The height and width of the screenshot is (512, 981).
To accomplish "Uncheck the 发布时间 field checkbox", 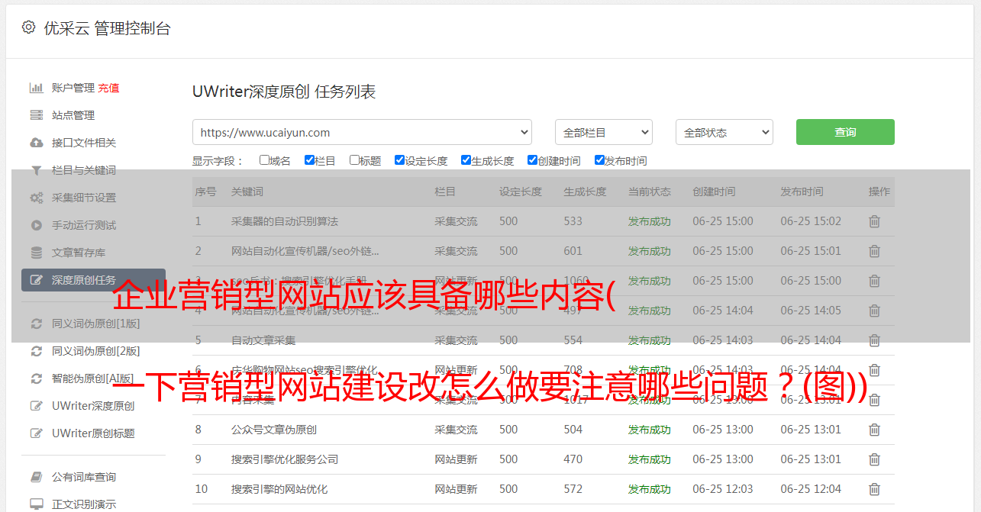I will (x=599, y=160).
